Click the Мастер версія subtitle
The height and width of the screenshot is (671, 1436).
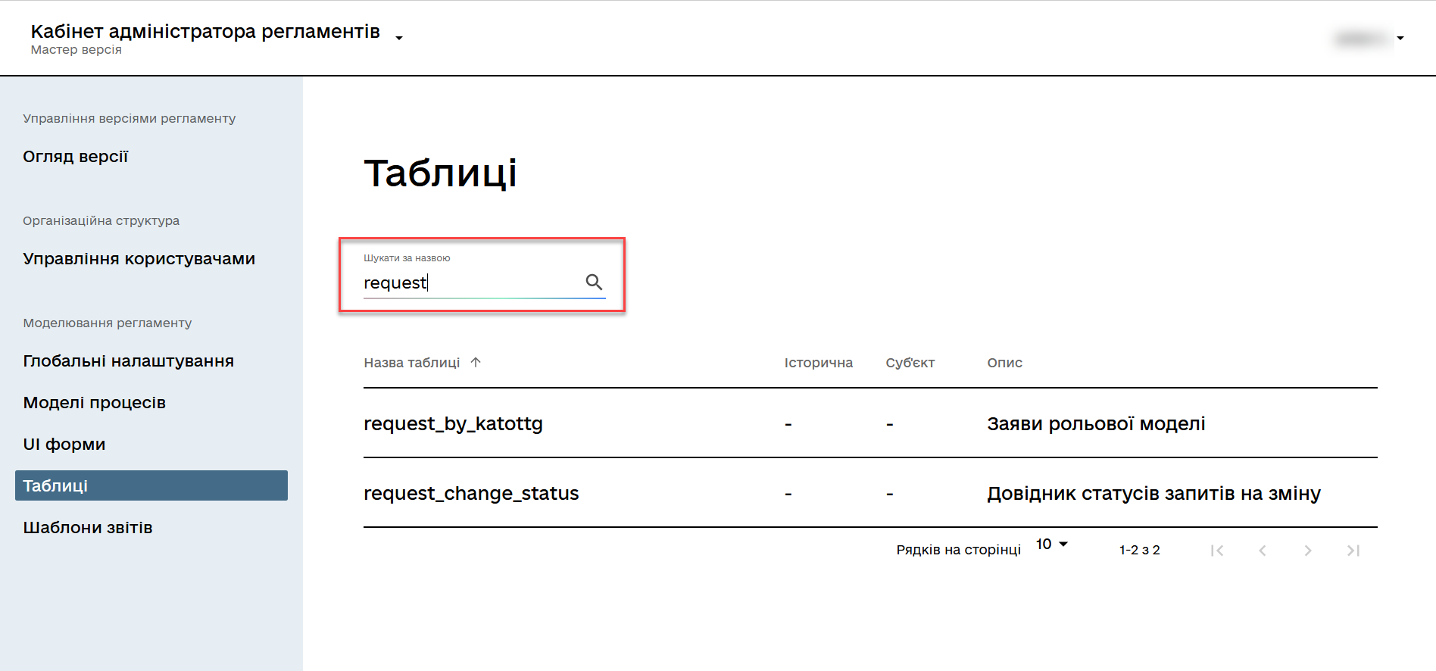76,50
